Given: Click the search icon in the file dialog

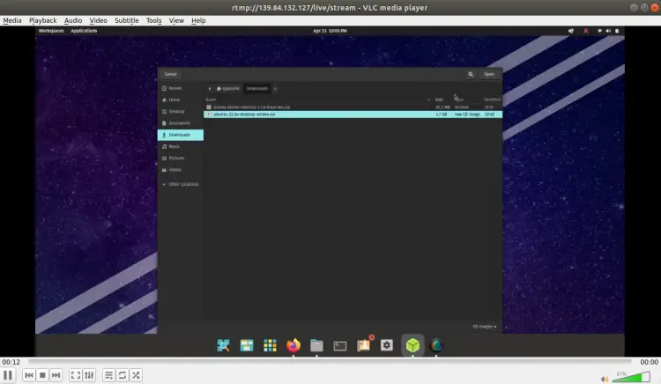Looking at the screenshot, I should click(471, 74).
